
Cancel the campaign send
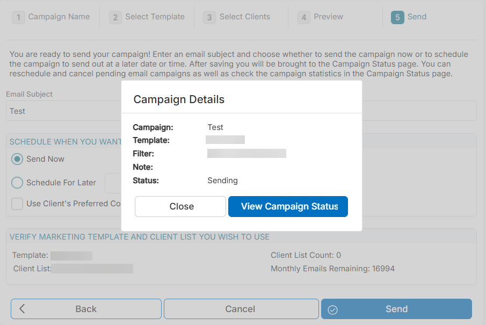[x=241, y=309]
